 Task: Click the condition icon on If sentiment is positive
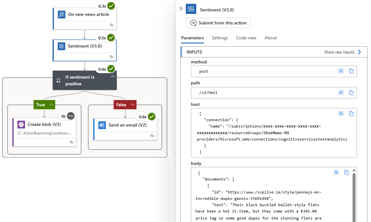pos(58,80)
